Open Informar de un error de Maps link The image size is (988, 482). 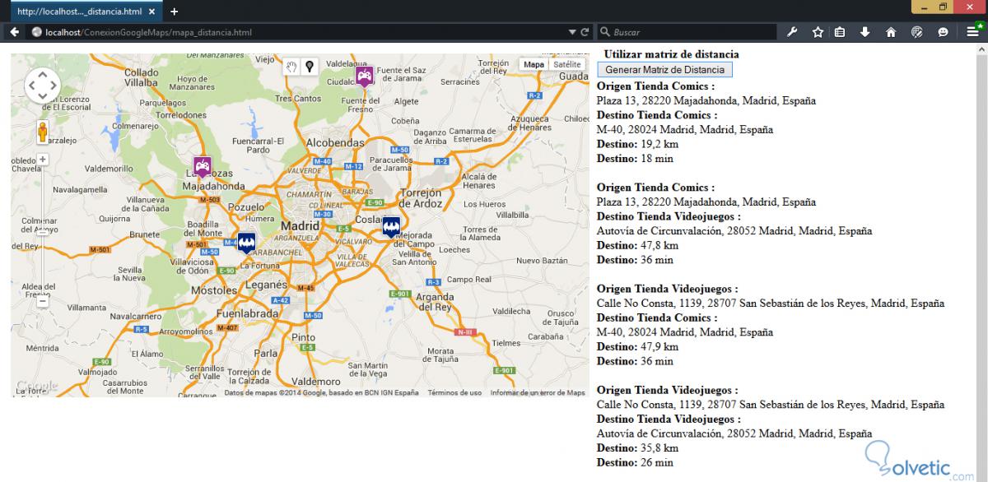point(538,393)
